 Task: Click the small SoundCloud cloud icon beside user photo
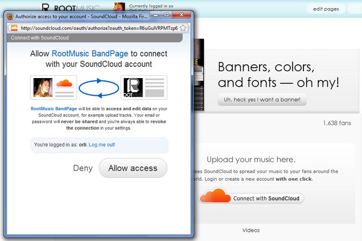coord(64,83)
